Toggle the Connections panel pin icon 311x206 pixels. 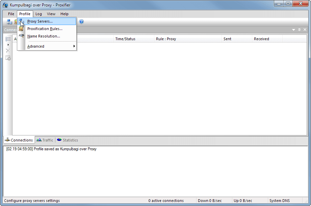coord(299,30)
